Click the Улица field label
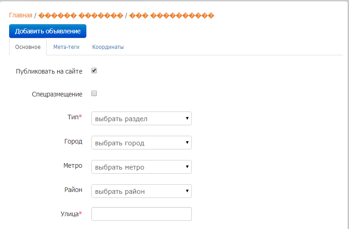 tap(71, 214)
